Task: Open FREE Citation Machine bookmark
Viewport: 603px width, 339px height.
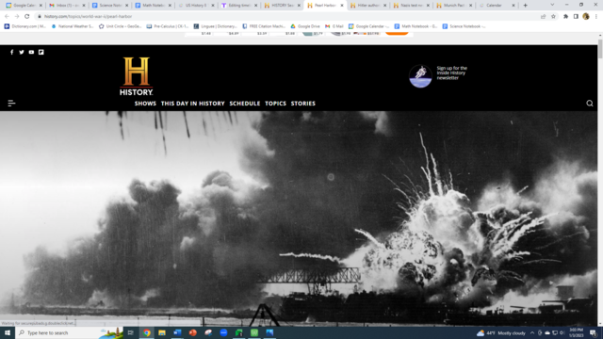Action: [264, 26]
